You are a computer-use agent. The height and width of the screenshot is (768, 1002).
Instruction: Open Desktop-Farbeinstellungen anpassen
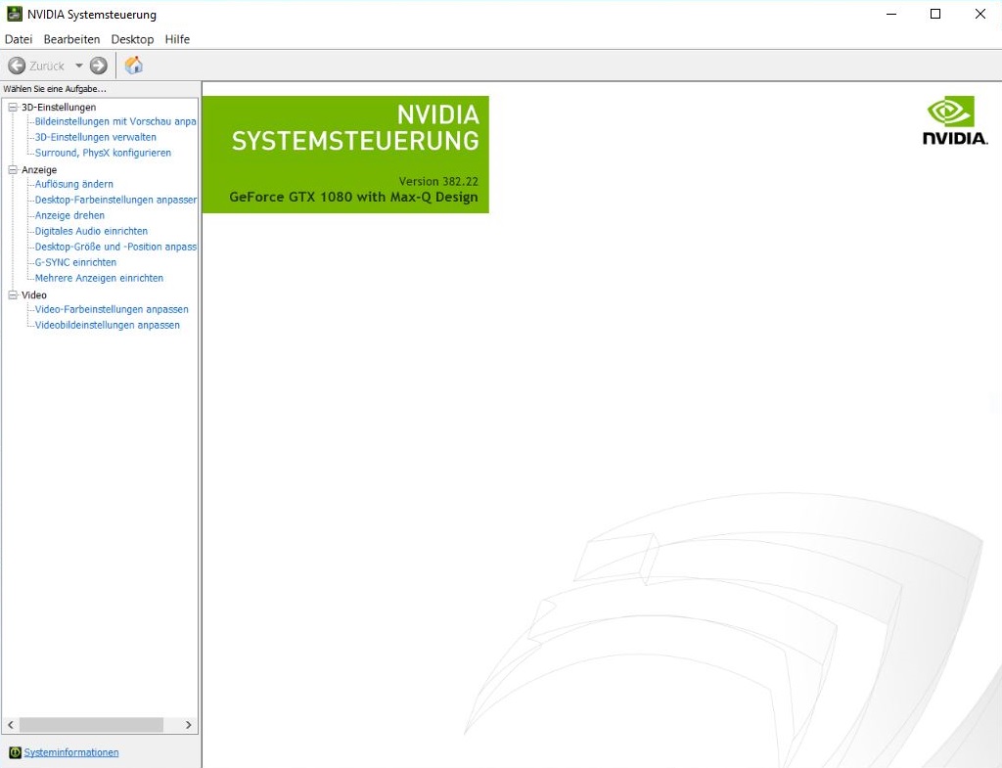pos(115,200)
